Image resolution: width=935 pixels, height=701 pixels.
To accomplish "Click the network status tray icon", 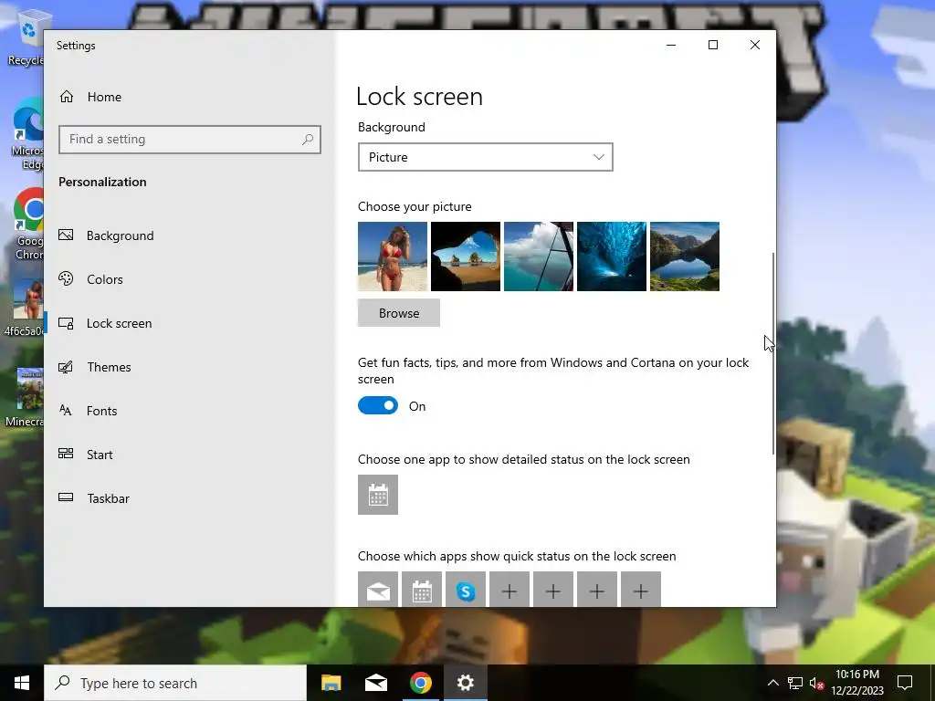I will tap(795, 683).
